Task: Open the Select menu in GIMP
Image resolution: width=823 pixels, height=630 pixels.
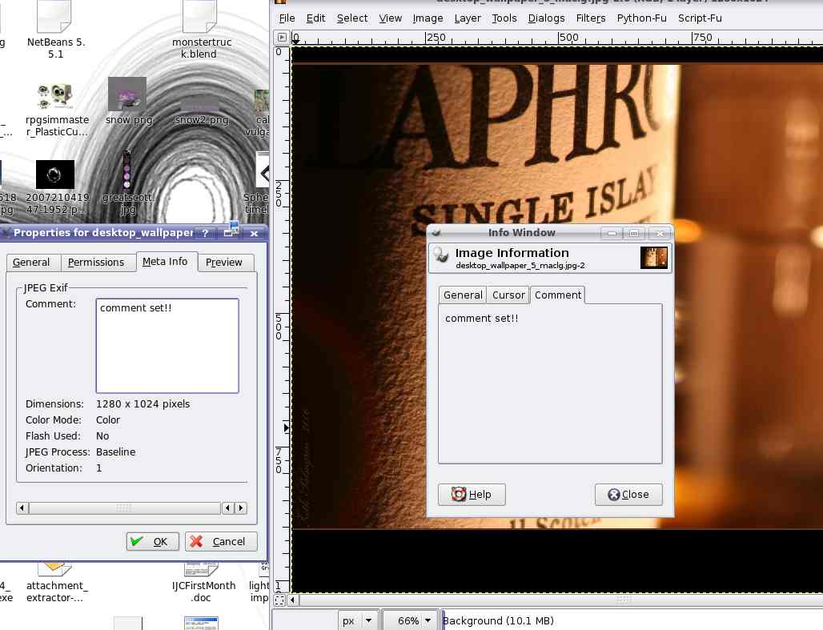Action: 352,18
